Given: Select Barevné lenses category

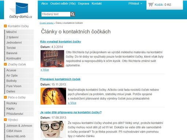Looking at the screenshot, I should tap(19, 53).
